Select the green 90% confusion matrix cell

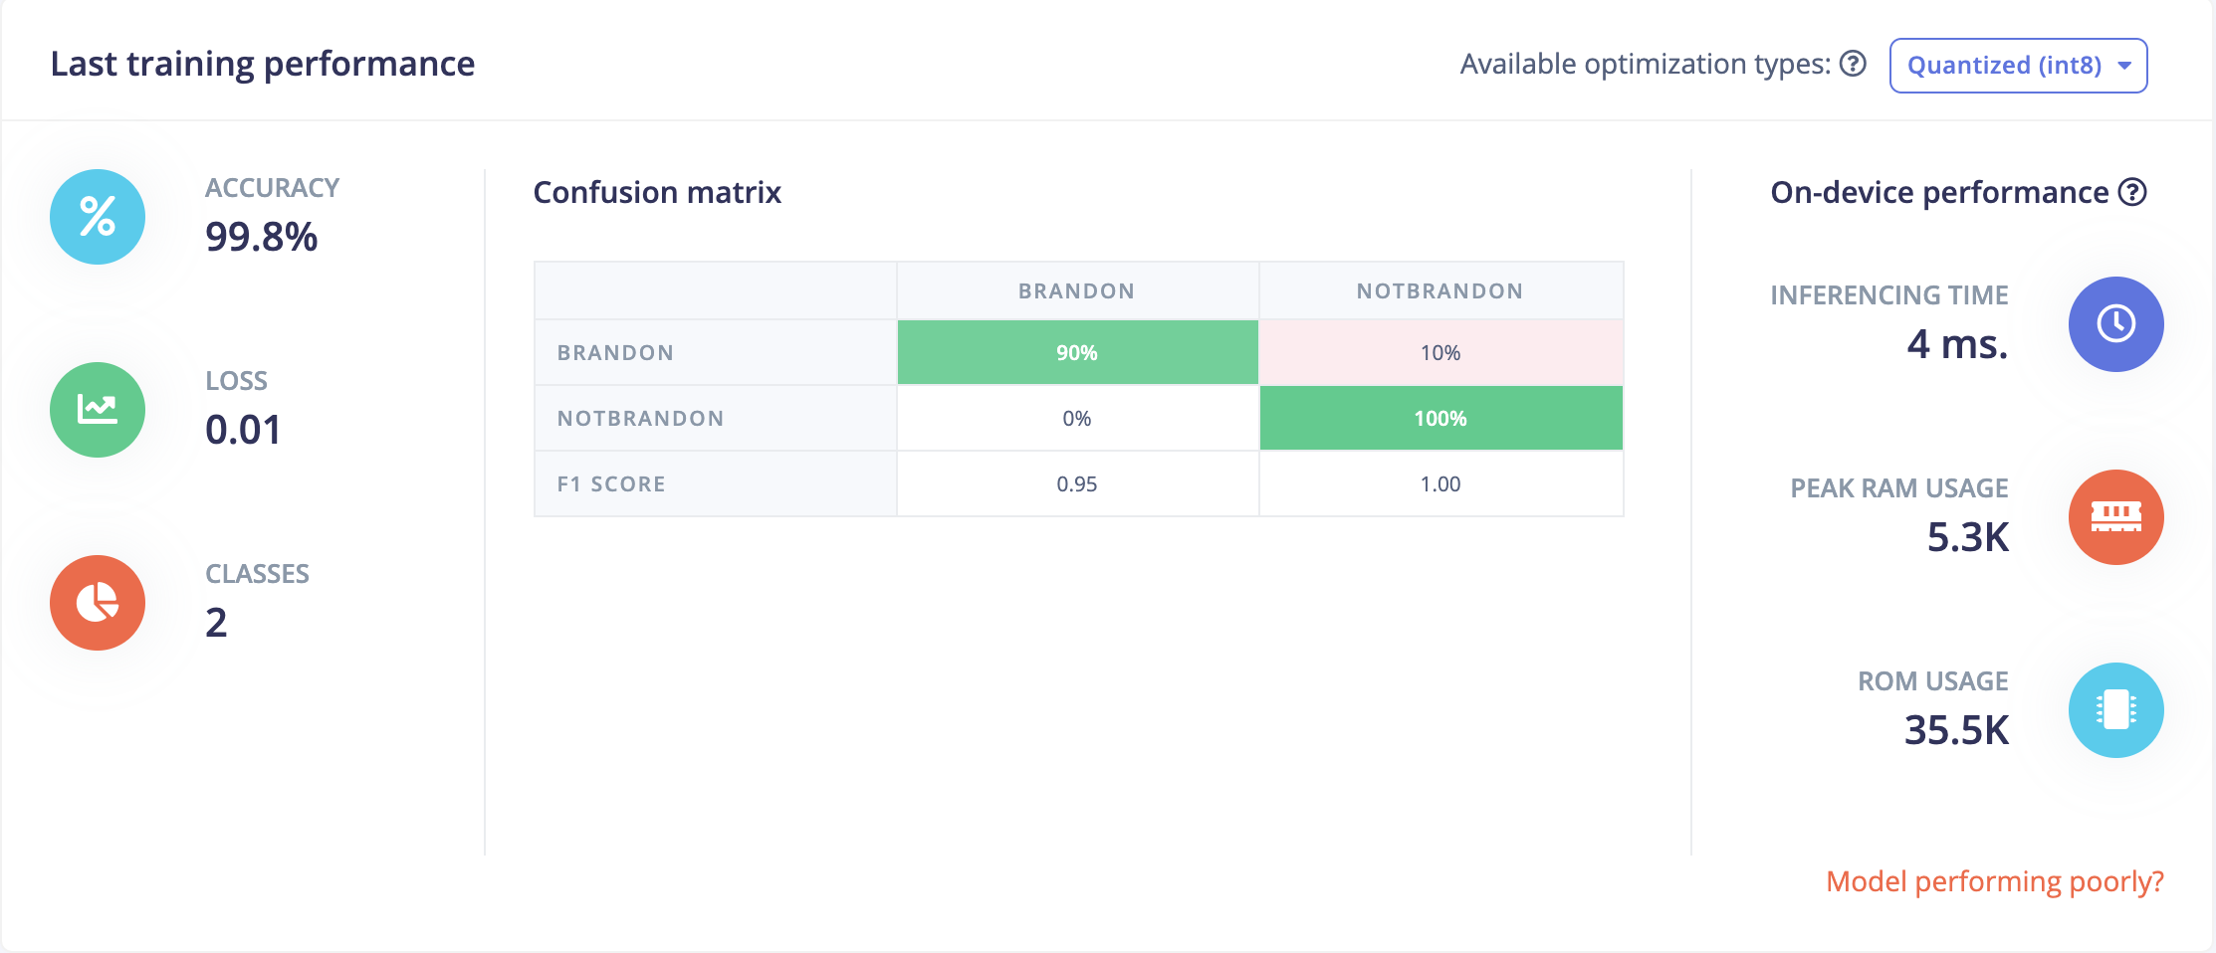coord(1077,353)
